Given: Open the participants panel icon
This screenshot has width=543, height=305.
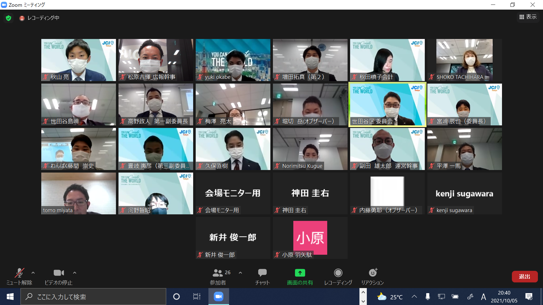Looking at the screenshot, I should [218, 273].
